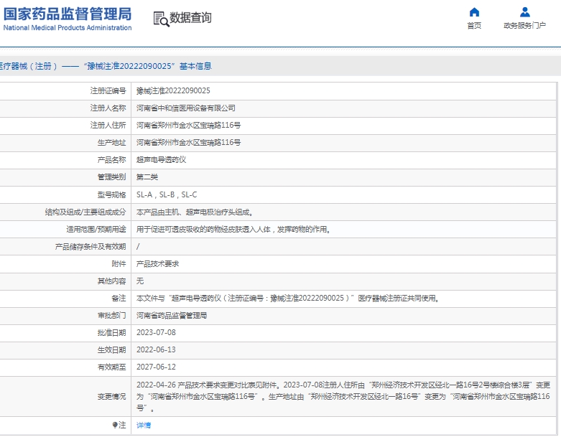Click the 国家药品监督管理局 logo
561x437 pixels.
68,19
